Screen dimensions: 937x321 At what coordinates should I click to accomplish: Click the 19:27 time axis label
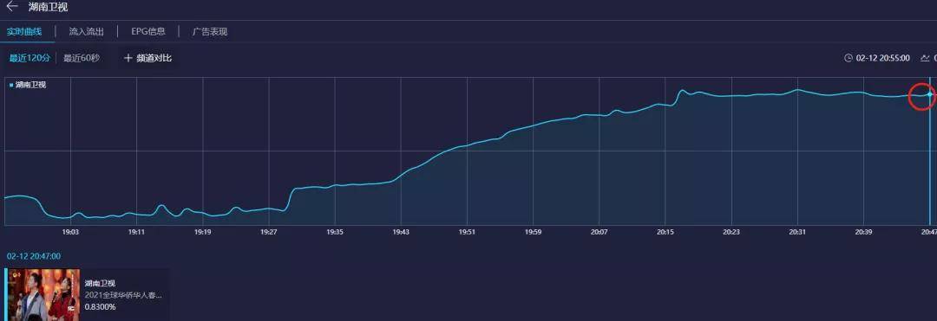coord(269,232)
